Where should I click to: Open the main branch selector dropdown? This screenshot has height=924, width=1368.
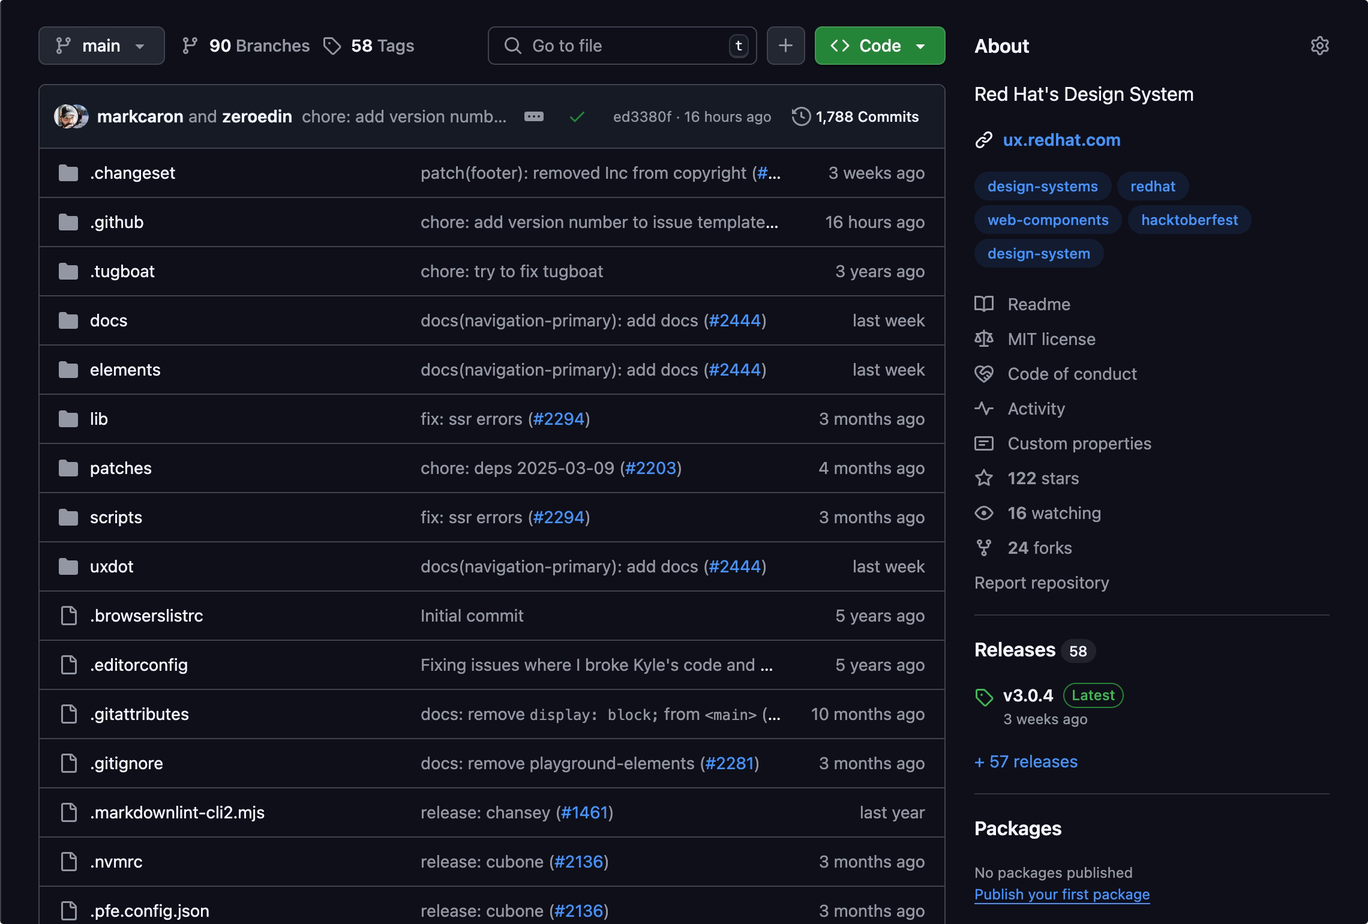tap(101, 45)
